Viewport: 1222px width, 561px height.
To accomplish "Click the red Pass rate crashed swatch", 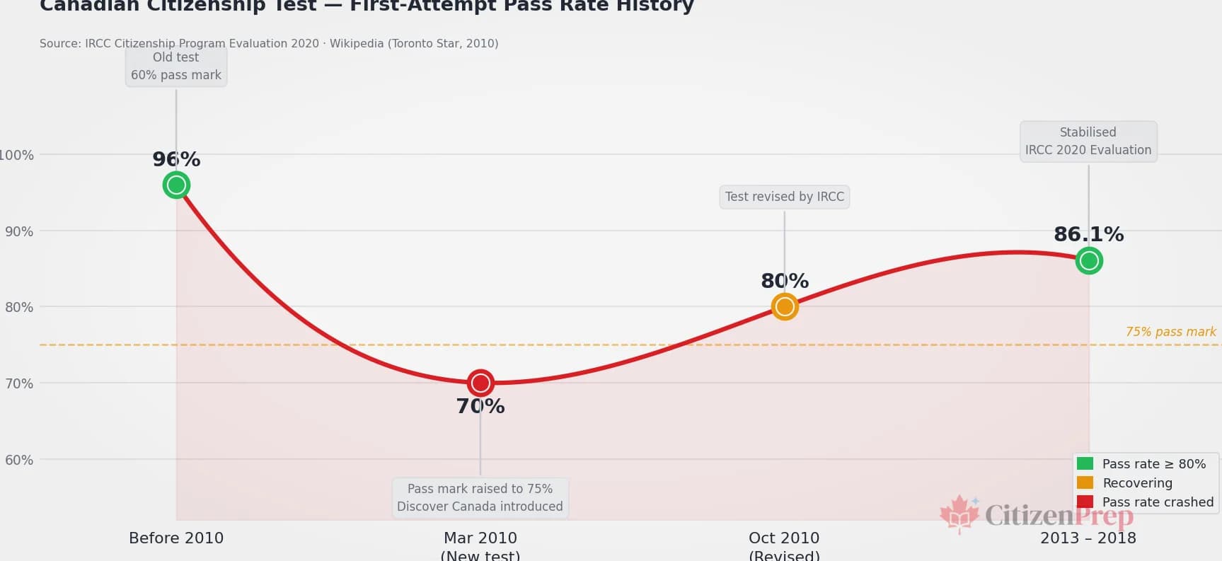I will coord(1085,502).
